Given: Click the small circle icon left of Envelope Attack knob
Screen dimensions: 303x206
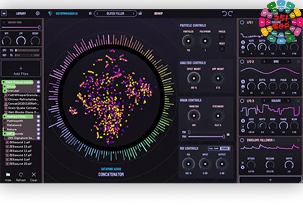Looking at the screenshot, I should (243, 167).
